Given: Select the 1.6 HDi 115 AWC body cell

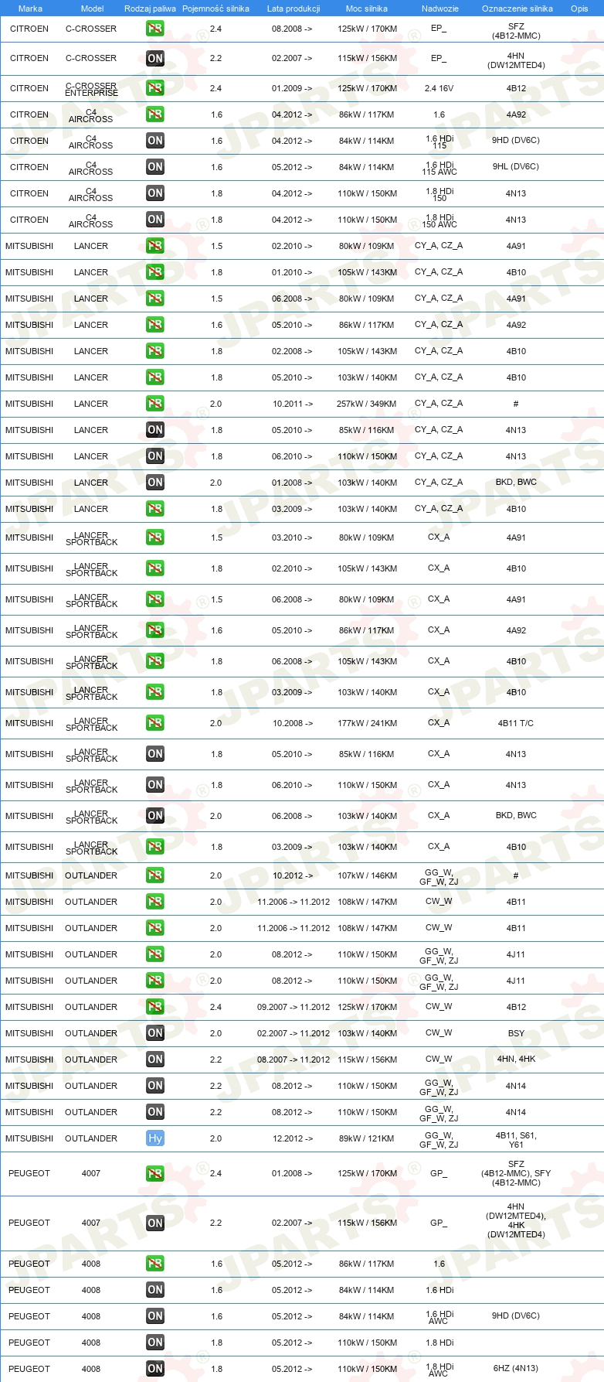Looking at the screenshot, I should click(439, 168).
